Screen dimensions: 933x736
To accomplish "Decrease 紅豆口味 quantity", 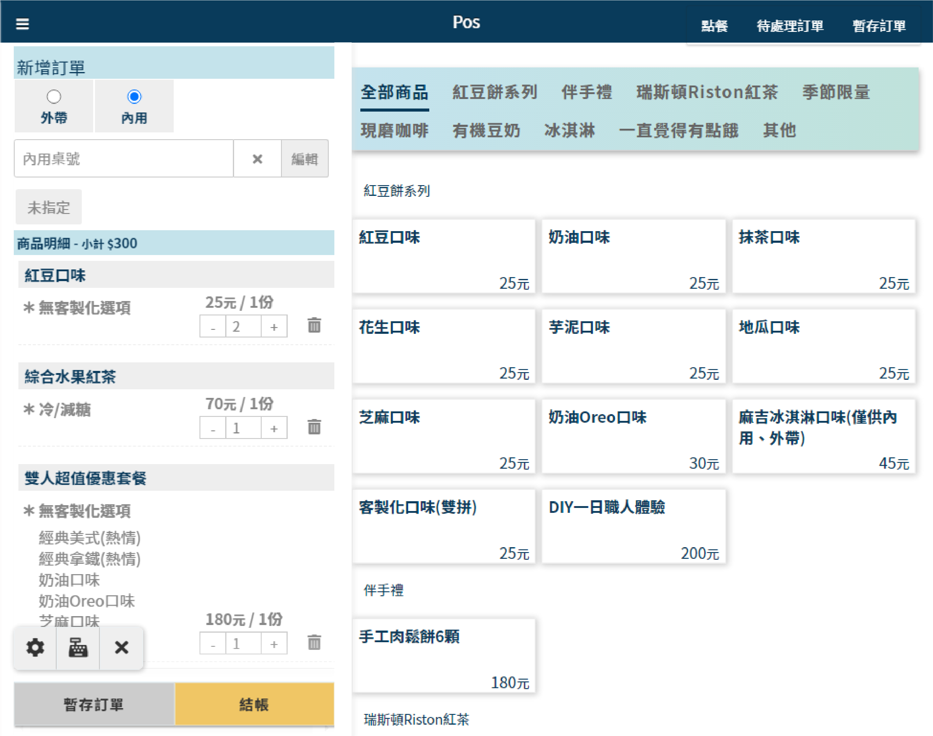I will click(213, 326).
